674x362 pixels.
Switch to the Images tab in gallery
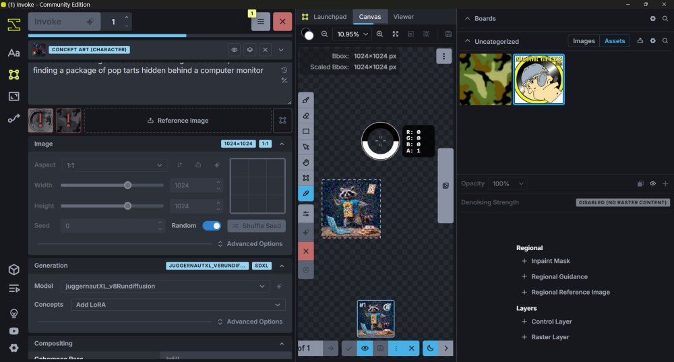pyautogui.click(x=583, y=41)
